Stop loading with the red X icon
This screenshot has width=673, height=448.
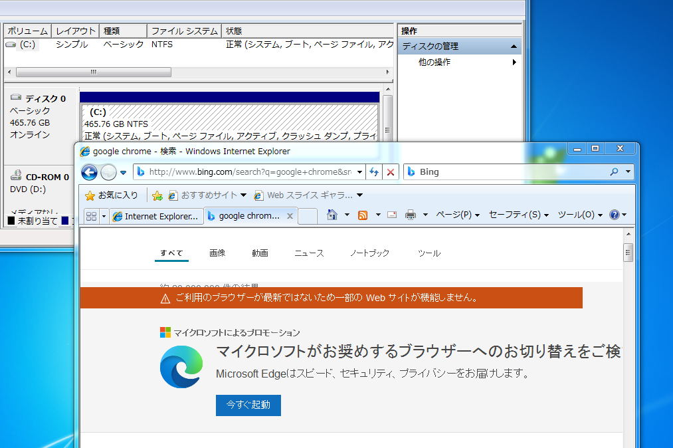(x=391, y=171)
